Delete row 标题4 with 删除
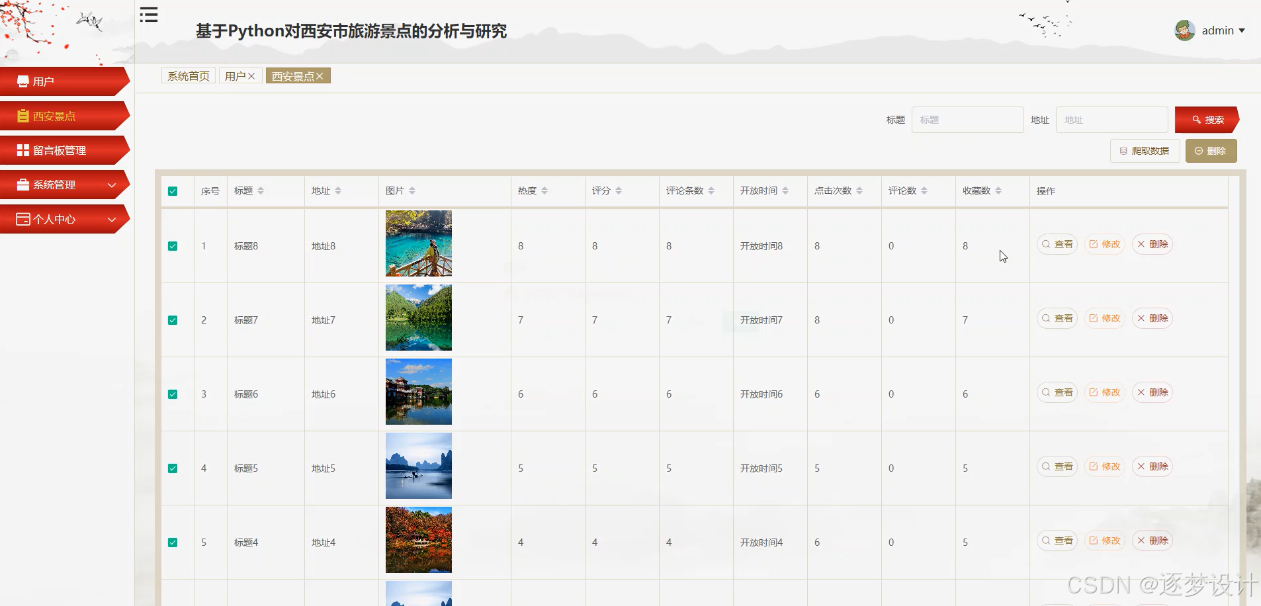Image resolution: width=1261 pixels, height=606 pixels. (1152, 541)
